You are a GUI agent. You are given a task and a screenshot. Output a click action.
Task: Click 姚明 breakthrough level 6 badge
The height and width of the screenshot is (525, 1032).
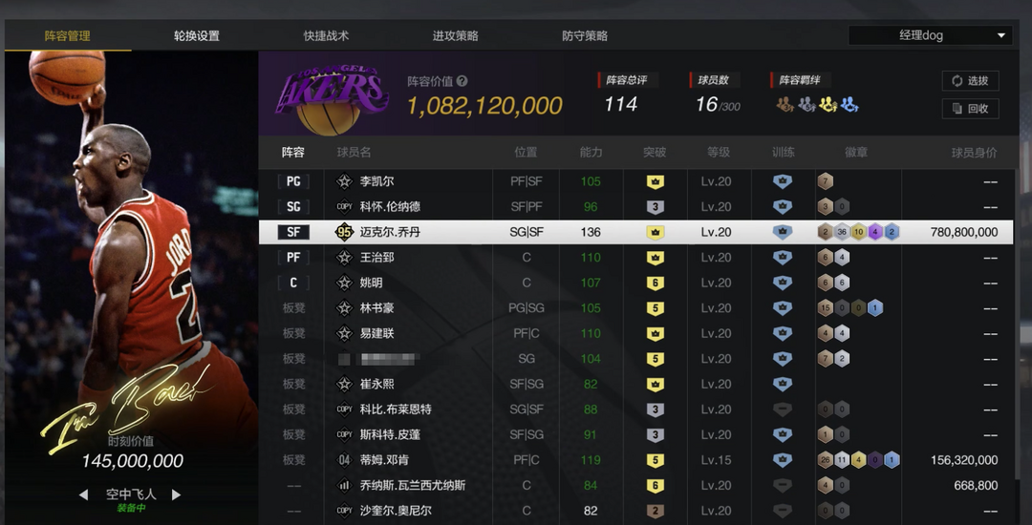pos(655,283)
